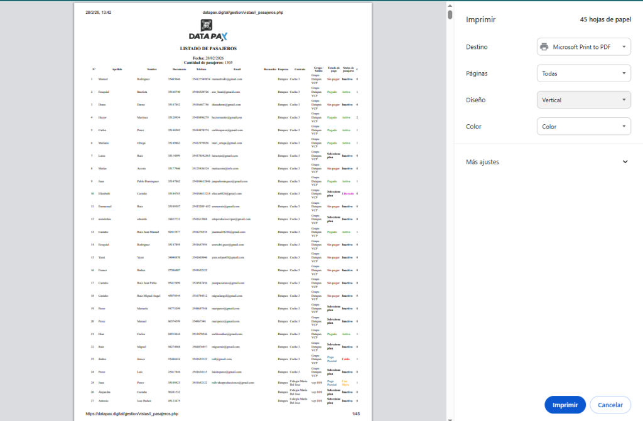The height and width of the screenshot is (421, 643).
Task: Click the Caído status in row 23
Action: coord(346,359)
